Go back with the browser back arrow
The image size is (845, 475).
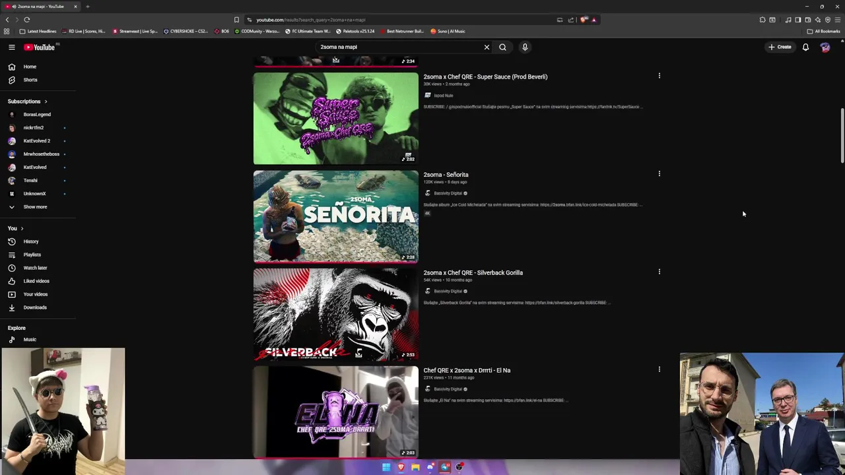7,20
